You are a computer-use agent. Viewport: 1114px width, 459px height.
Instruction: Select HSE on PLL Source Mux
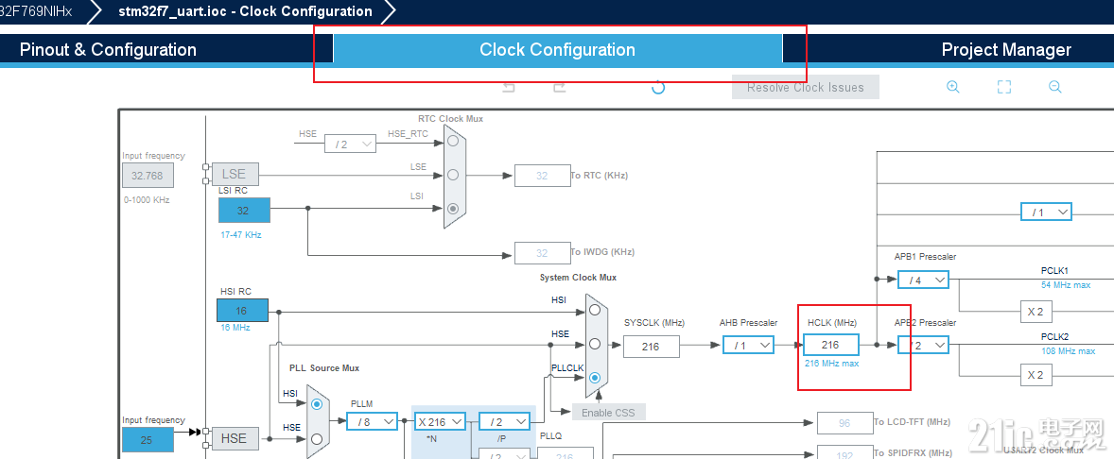317,438
